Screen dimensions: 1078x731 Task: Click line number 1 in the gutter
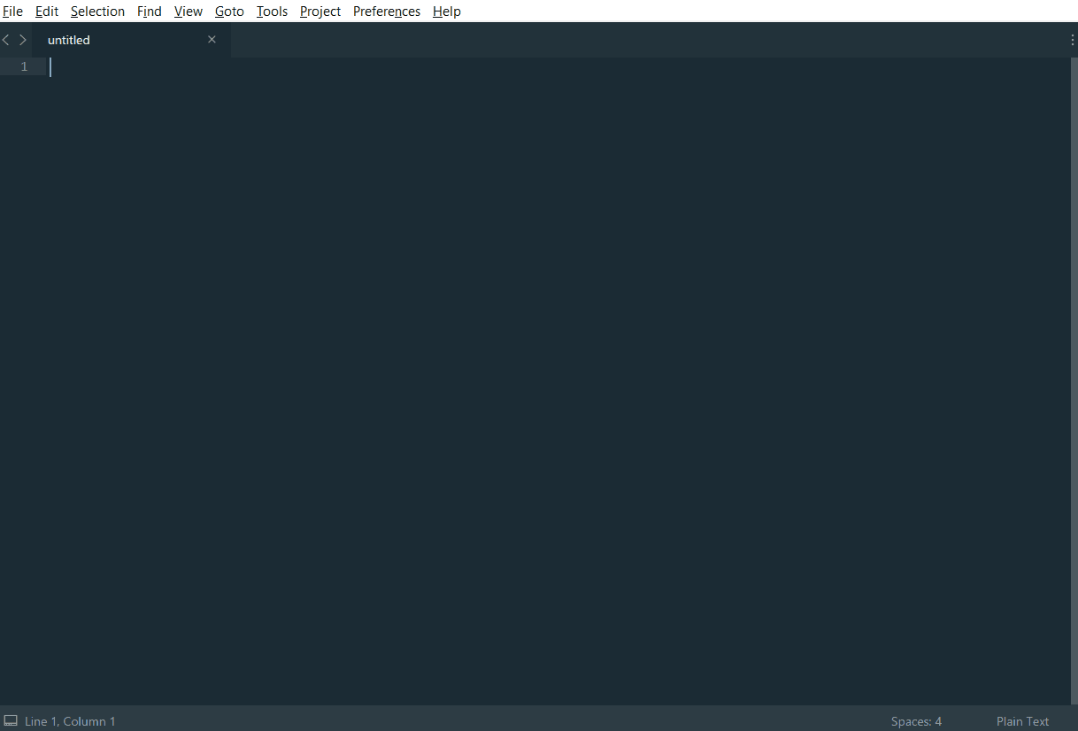(x=25, y=67)
